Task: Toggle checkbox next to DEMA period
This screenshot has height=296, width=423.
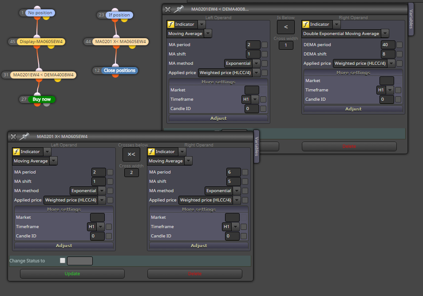Action: click(399, 45)
